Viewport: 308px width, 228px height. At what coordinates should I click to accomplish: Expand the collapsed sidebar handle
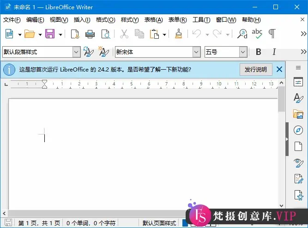pos(287,139)
